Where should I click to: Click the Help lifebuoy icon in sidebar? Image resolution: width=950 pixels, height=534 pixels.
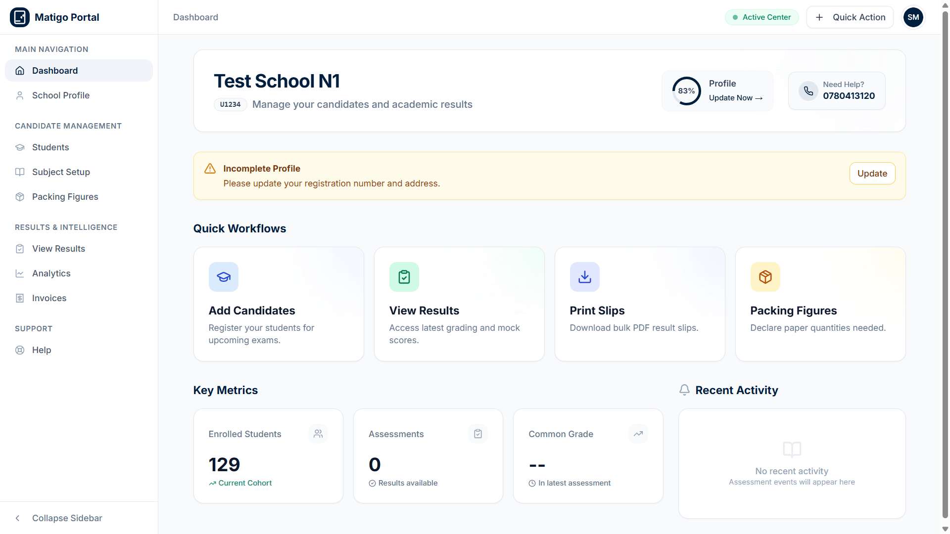pos(20,350)
